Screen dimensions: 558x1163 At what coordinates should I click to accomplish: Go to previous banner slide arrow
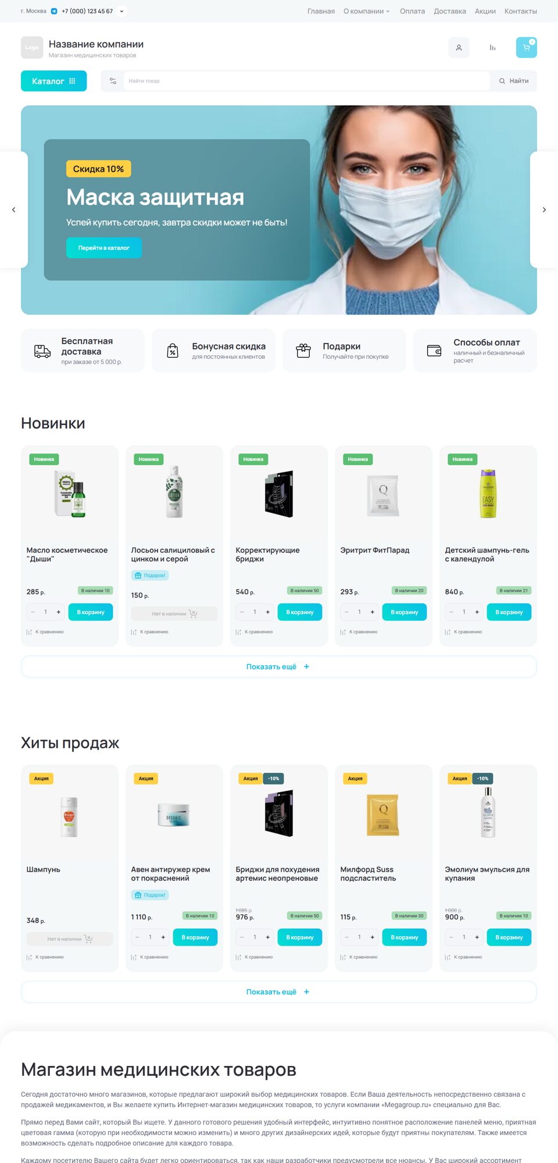point(14,209)
